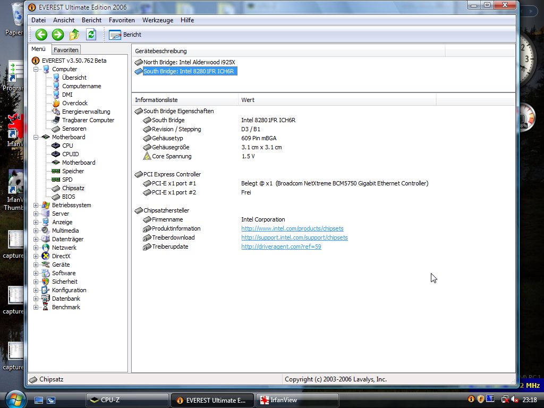Expand the Software node
Viewport: 544px width, 408px height.
pos(36,273)
